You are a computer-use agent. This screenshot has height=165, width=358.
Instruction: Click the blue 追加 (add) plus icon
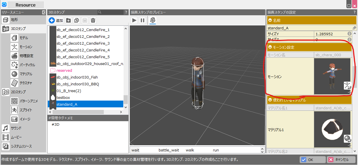[x=52, y=20]
